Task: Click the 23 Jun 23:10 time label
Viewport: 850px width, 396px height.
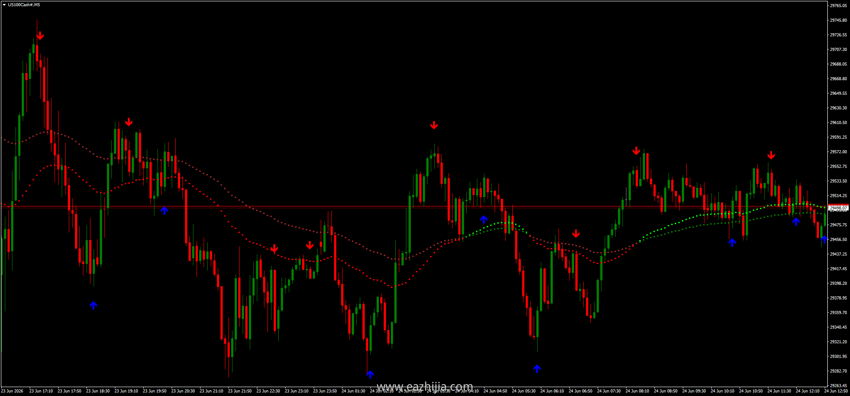Action: point(296,391)
